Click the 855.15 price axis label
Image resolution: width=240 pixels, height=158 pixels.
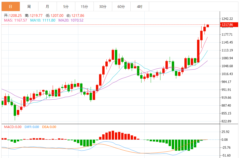(x=226, y=113)
